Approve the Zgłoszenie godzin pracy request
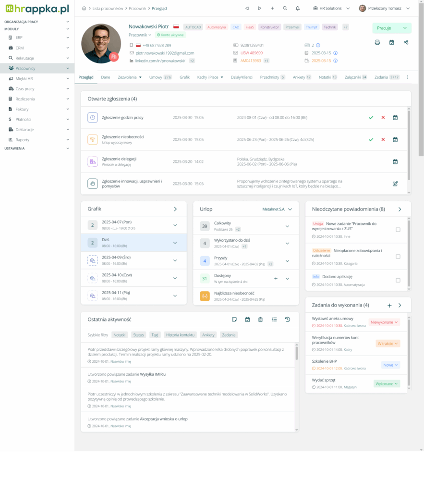 (371, 117)
